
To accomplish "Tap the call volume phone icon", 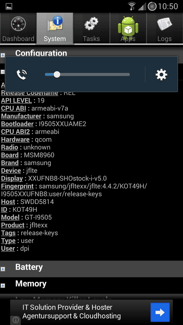I will click(x=22, y=75).
